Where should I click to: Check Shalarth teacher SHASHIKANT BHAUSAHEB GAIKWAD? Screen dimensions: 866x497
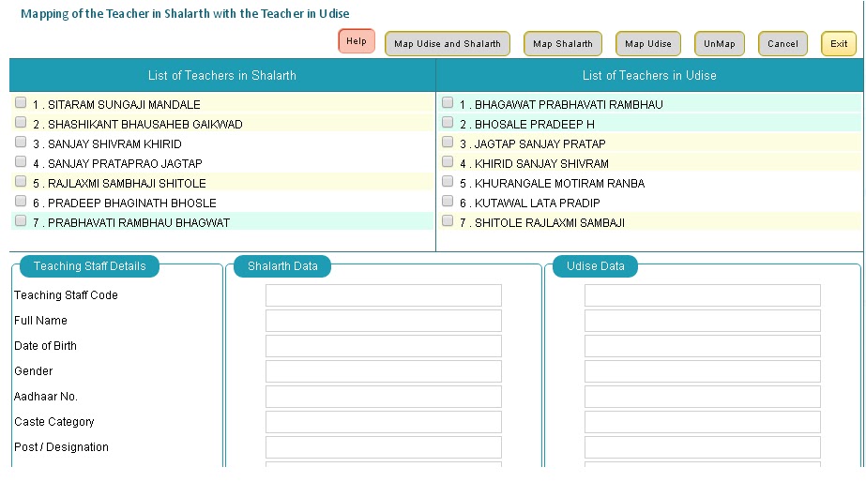pyautogui.click(x=21, y=122)
